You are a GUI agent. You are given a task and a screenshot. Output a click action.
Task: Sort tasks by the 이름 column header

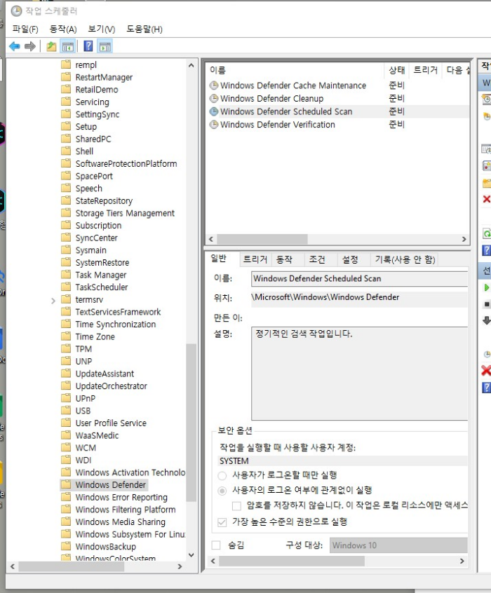click(295, 70)
